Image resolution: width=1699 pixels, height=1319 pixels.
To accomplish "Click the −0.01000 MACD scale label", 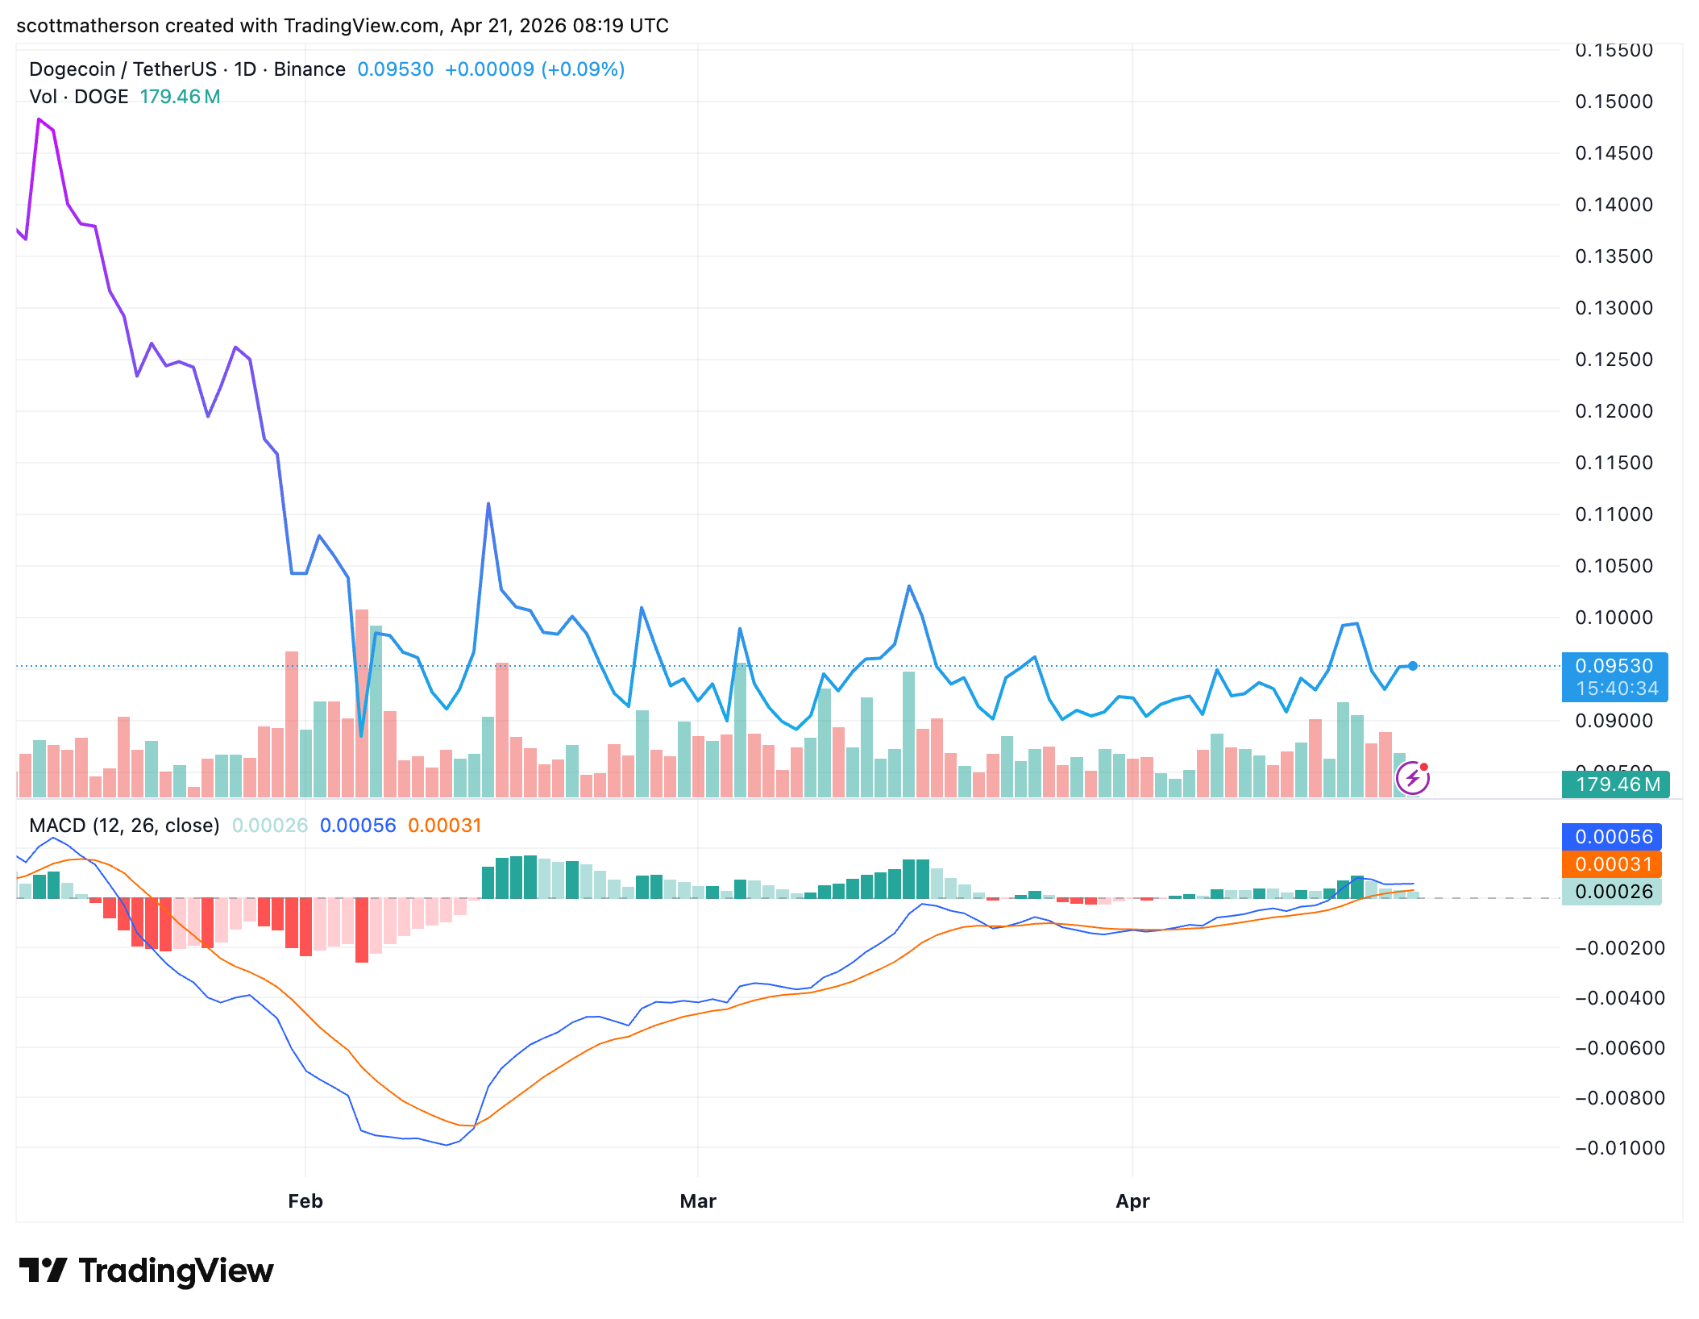I will [x=1619, y=1148].
